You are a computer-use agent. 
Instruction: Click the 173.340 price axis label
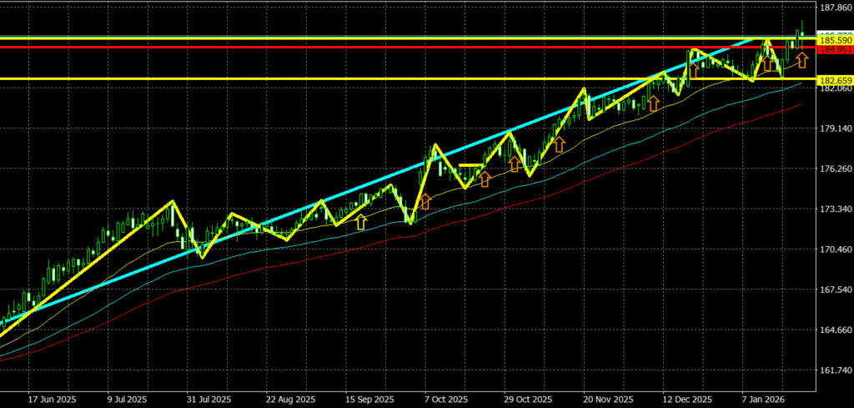pos(835,209)
